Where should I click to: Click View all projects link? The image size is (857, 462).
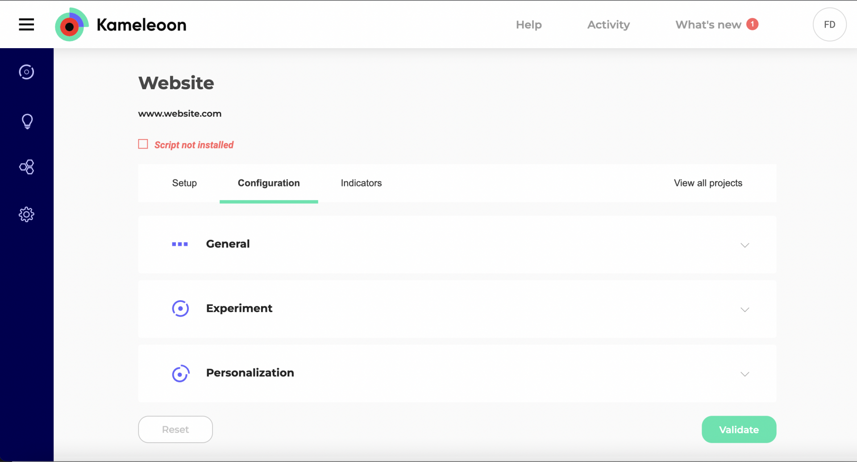coord(708,183)
